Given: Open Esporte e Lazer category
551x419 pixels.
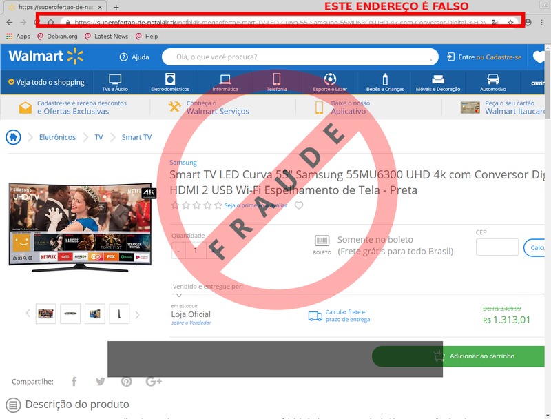Looking at the screenshot, I should 330,83.
